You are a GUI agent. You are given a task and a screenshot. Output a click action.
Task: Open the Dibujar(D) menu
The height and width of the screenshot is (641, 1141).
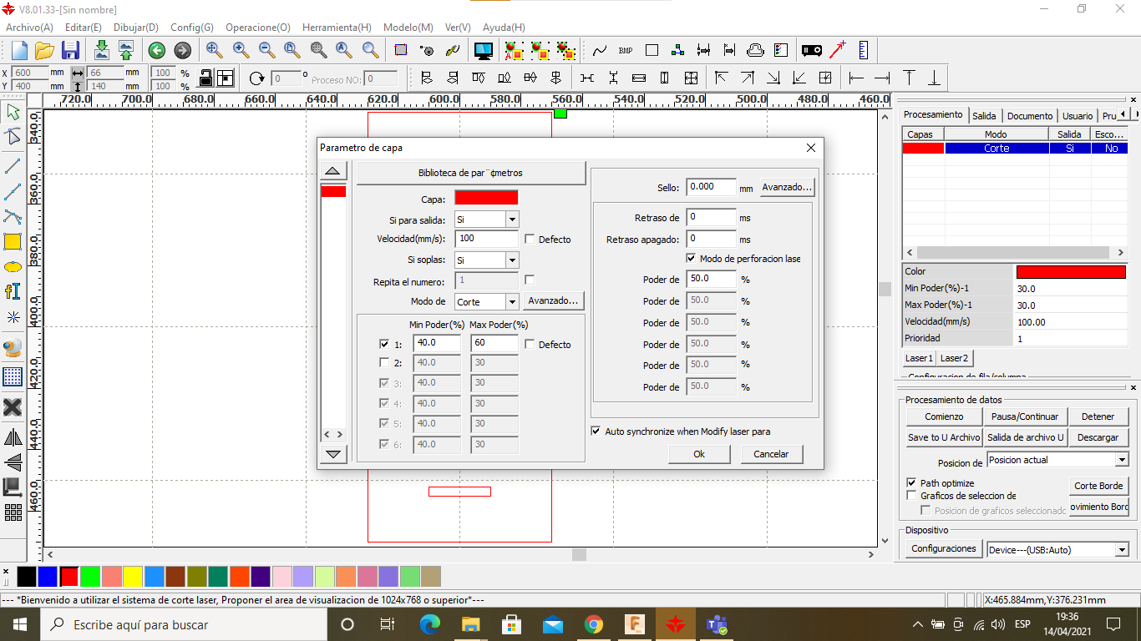tap(135, 27)
